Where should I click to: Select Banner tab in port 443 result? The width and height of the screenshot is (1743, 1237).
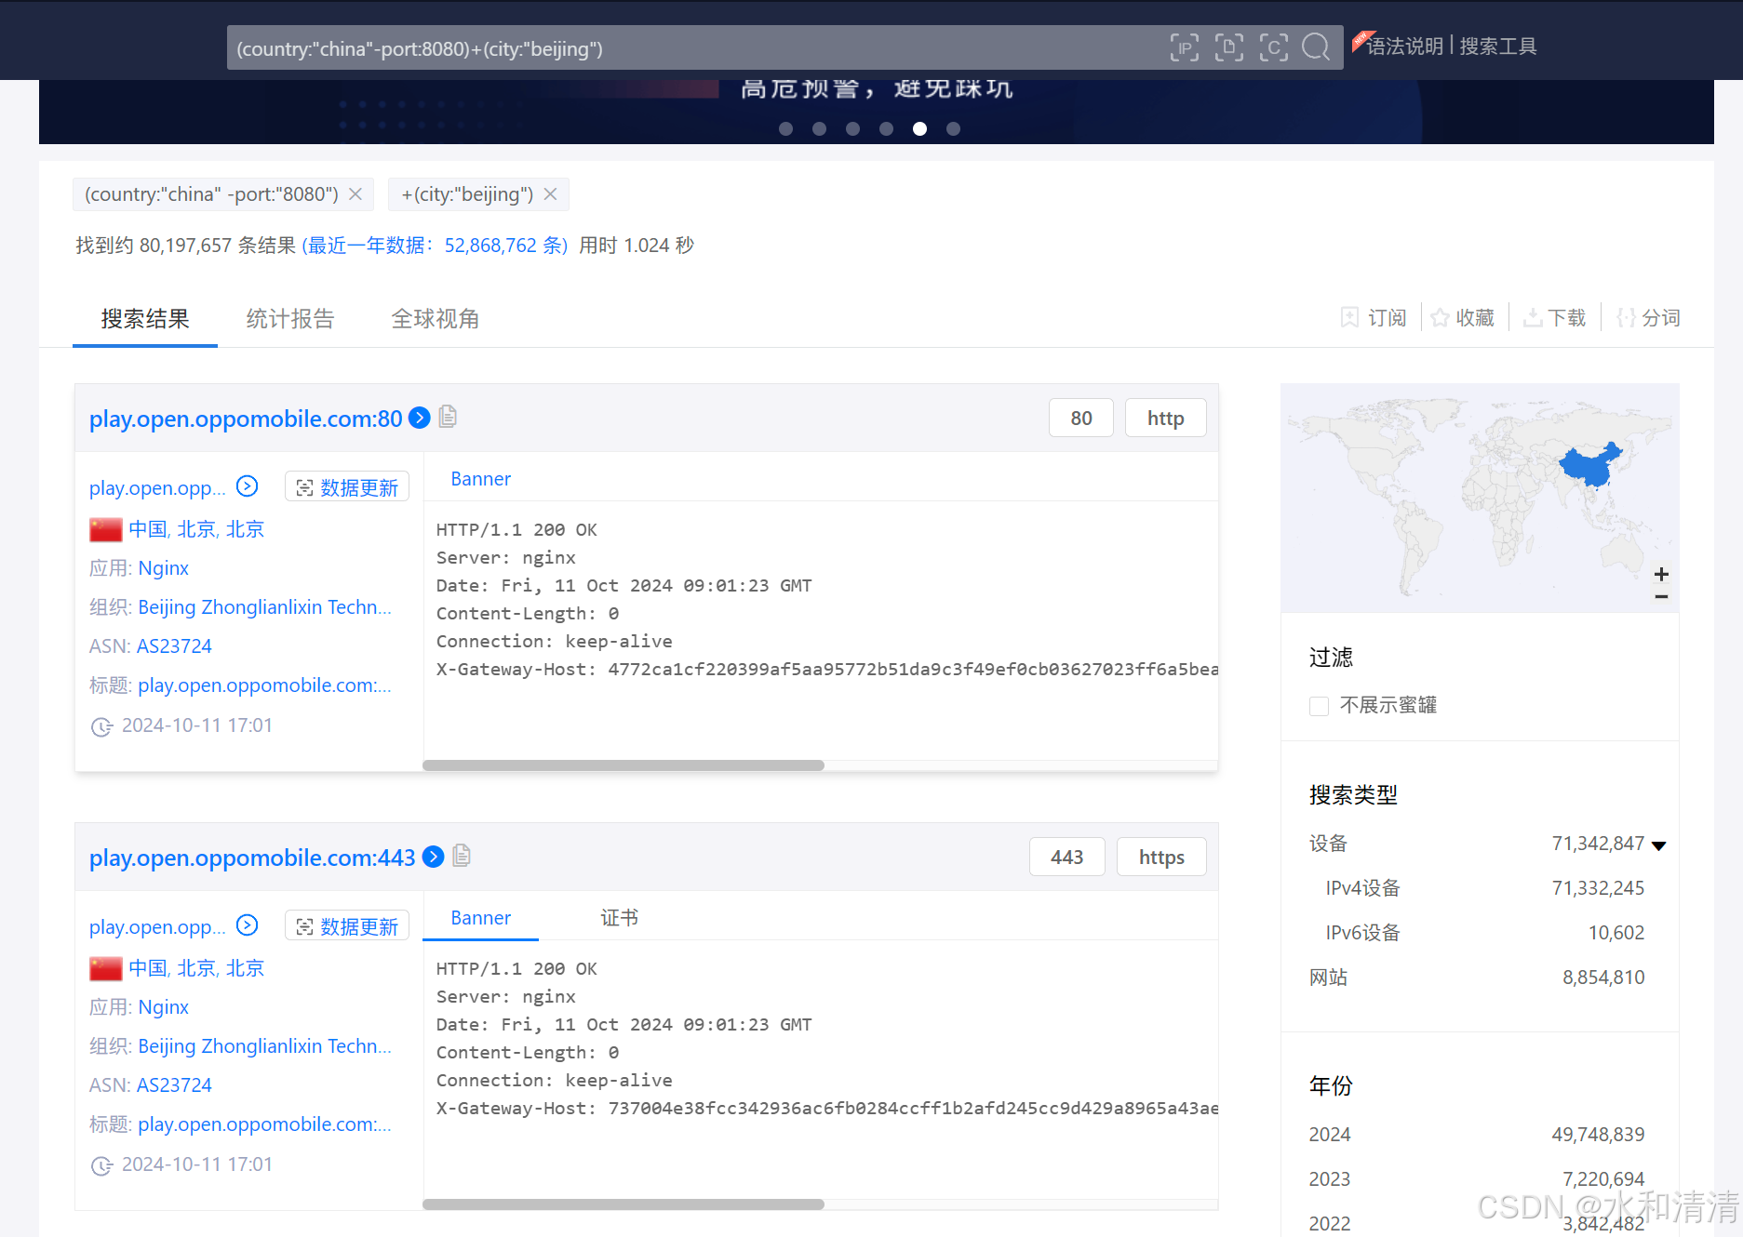tap(480, 918)
